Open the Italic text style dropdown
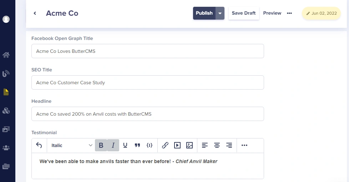 [x=72, y=145]
